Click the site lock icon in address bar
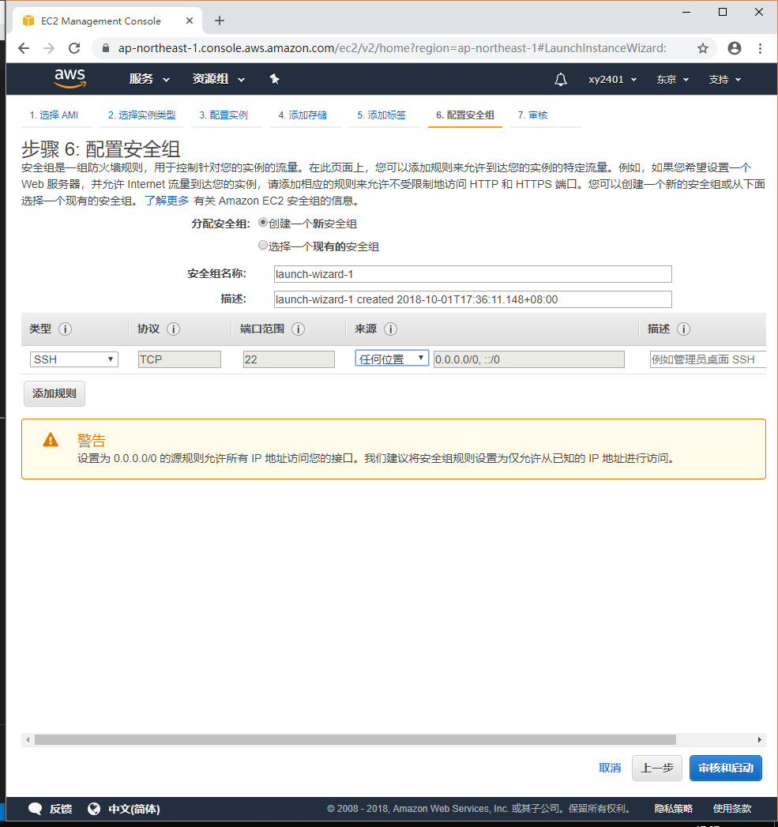The width and height of the screenshot is (778, 827). (106, 48)
